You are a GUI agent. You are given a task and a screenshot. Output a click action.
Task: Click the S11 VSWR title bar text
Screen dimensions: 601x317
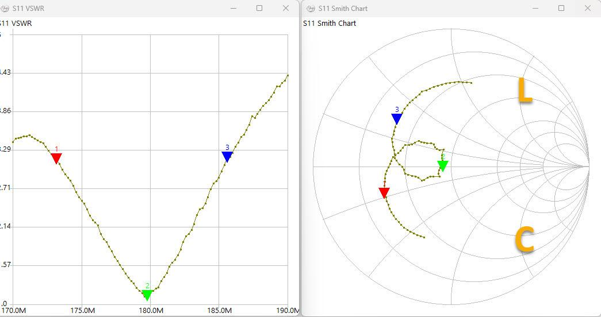[28, 9]
